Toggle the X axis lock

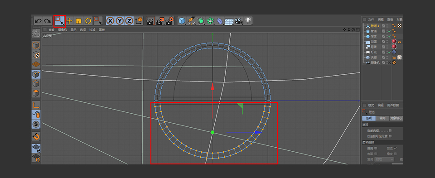pyautogui.click(x=111, y=21)
